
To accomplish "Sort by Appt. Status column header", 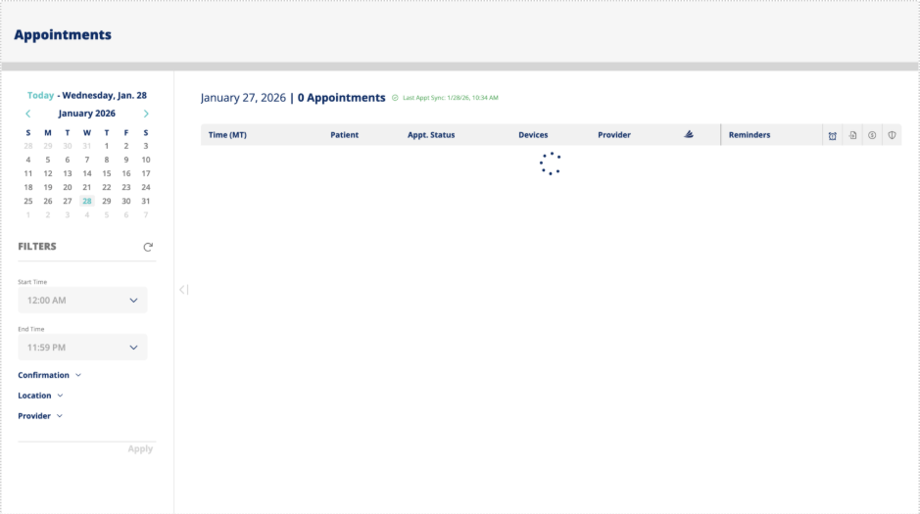I will point(431,135).
